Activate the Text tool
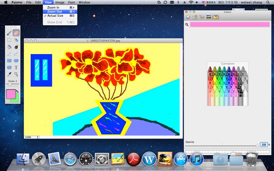The image size is (274, 171). click(16, 67)
